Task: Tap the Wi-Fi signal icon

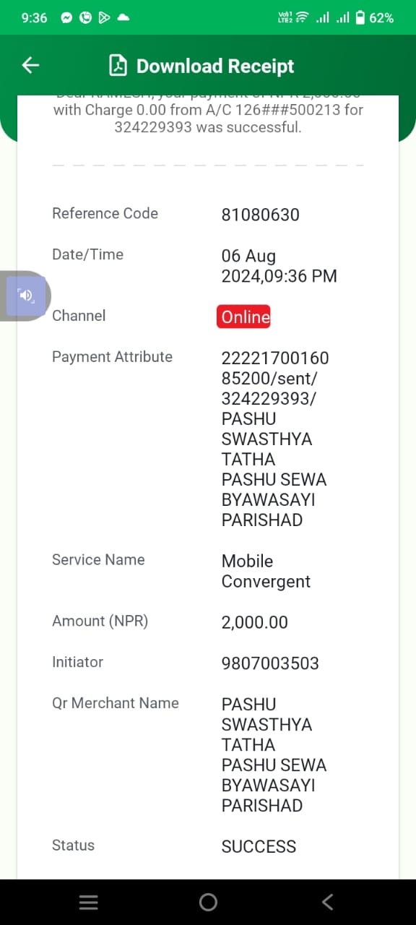Action: (303, 17)
